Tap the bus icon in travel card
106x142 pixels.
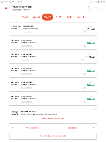[15, 113]
